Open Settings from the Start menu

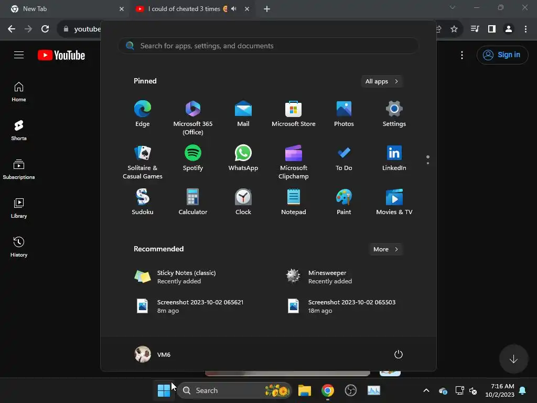click(394, 114)
